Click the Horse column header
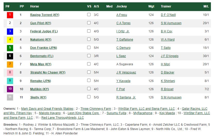This screenshot has height=137, width=214. [34, 6]
